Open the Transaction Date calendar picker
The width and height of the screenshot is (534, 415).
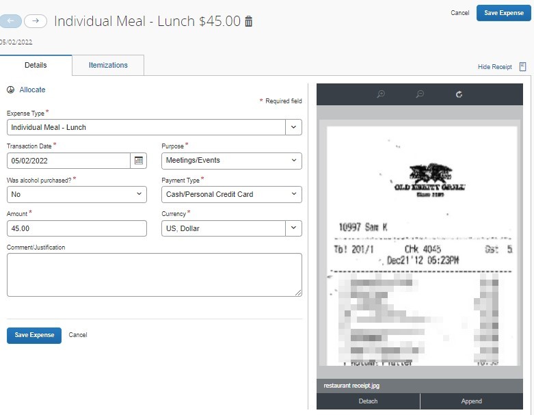(x=139, y=161)
